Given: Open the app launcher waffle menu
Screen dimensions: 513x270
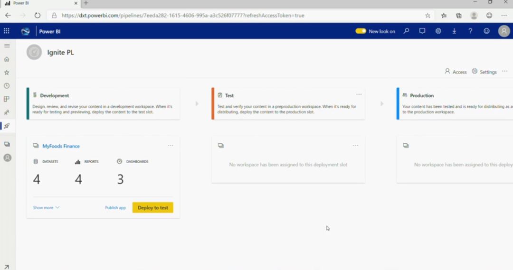Looking at the screenshot, I should point(7,31).
